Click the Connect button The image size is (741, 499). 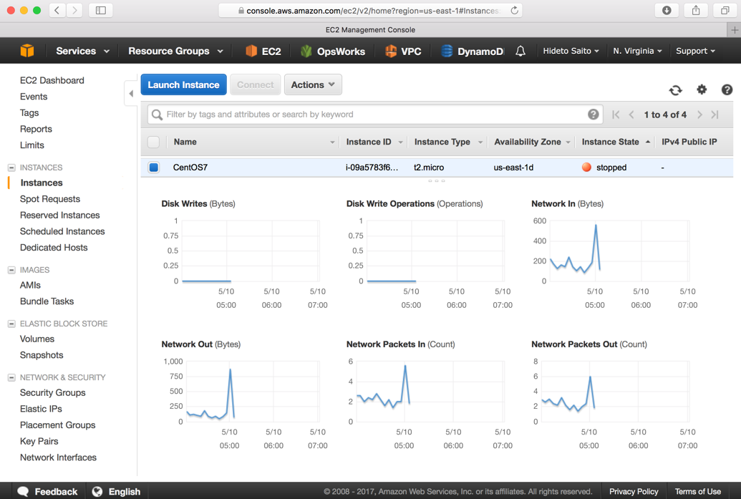(x=255, y=84)
